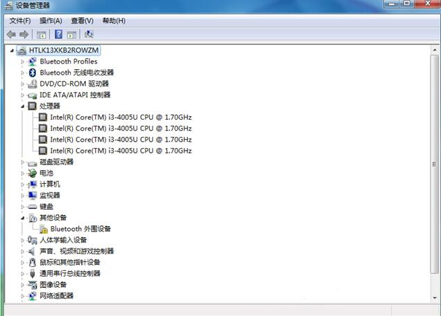Screen dimensions: 441x316
Task: Collapse the 处理器 node
Action: (23, 106)
